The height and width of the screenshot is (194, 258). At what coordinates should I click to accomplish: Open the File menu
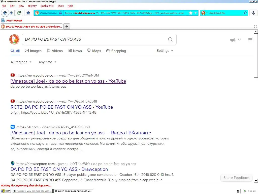point(4,6)
